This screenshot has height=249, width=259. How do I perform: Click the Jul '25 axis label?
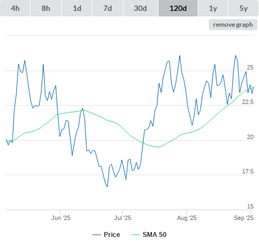click(122, 218)
